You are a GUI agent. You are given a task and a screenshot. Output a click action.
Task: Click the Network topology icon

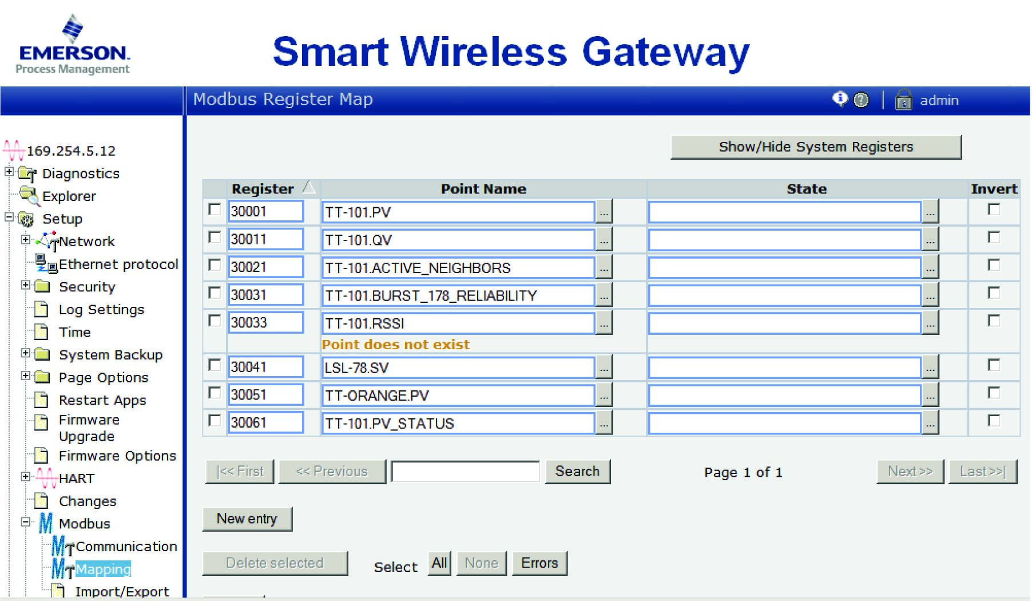coord(47,242)
